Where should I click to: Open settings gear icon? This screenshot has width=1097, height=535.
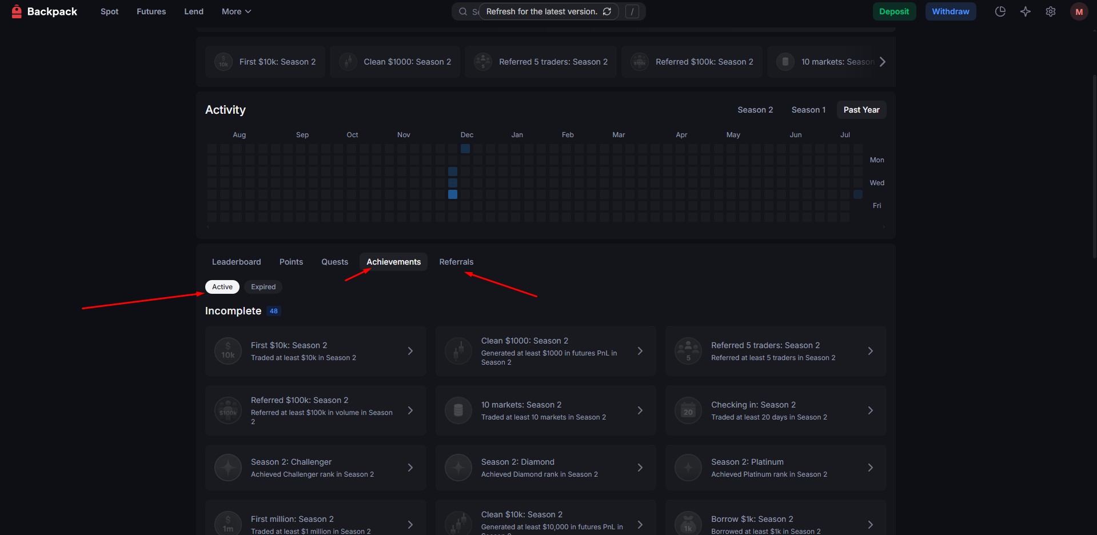[1050, 11]
